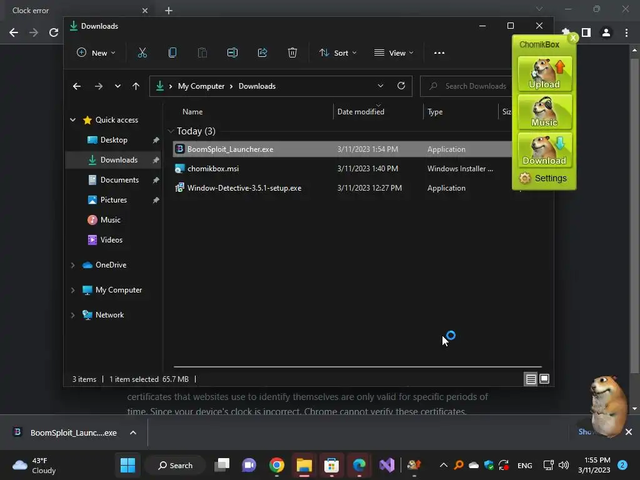Switch to large thumbnails view icon
The width and height of the screenshot is (640, 480).
point(544,379)
